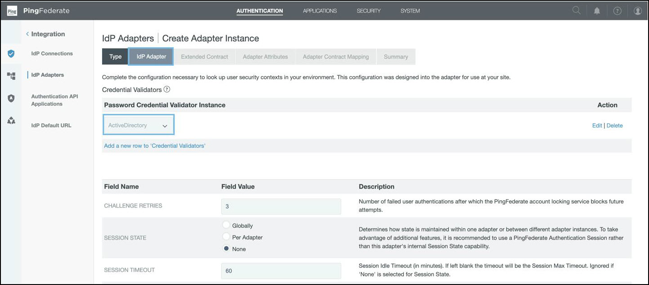Open the Applications top menu
649x285 pixels.
(319, 11)
